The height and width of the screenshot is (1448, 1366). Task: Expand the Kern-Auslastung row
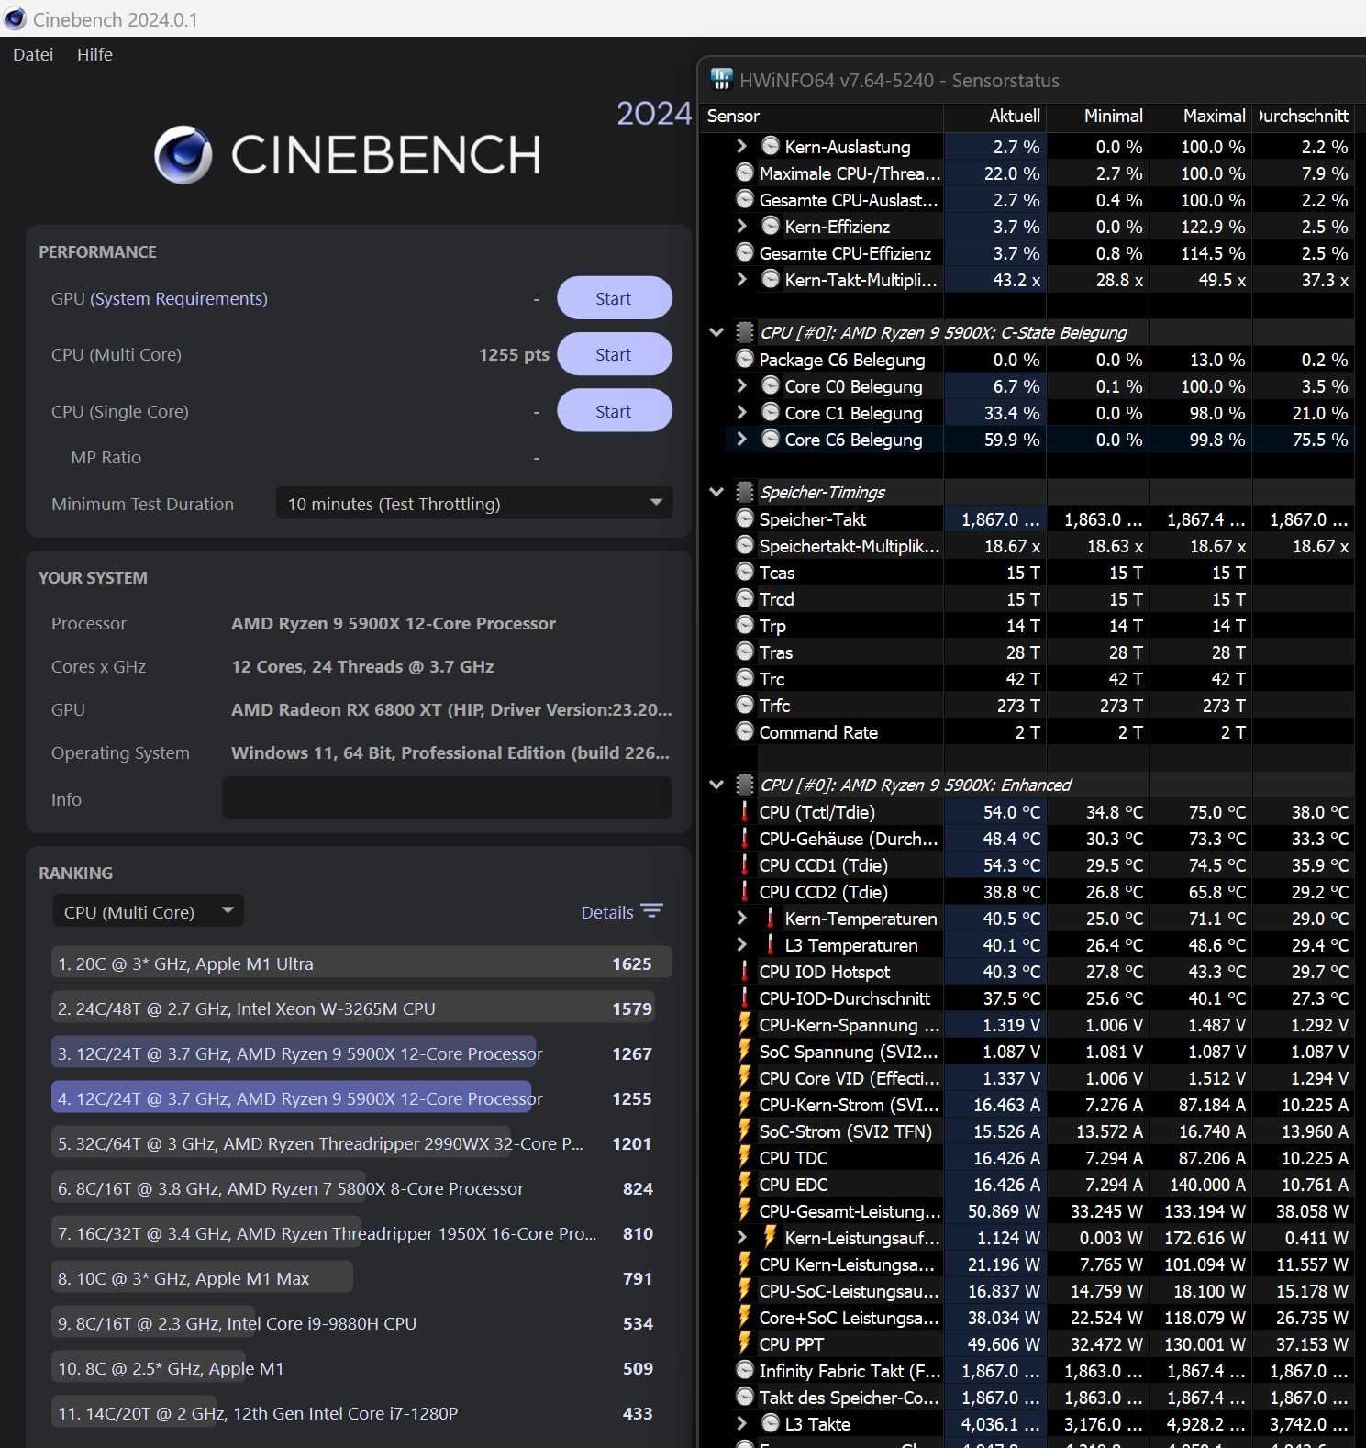pyautogui.click(x=741, y=146)
